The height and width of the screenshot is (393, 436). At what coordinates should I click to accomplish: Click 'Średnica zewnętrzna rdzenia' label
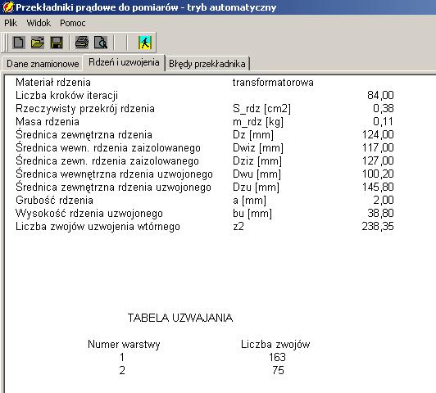[x=84, y=135]
